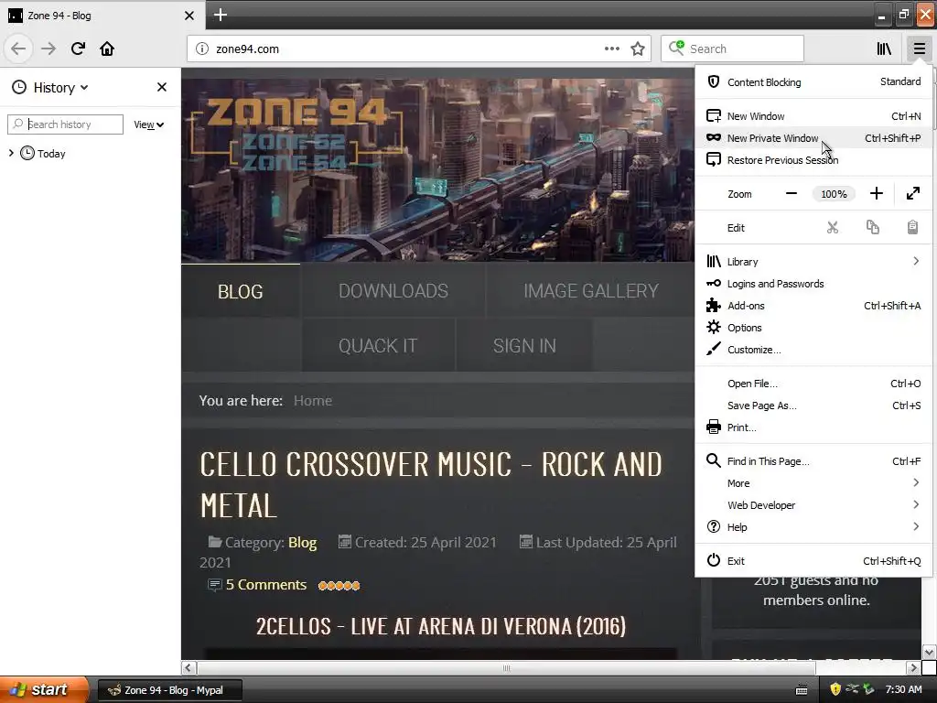Click the vertical scrollbar down arrow
Image resolution: width=937 pixels, height=703 pixels.
pyautogui.click(x=929, y=652)
